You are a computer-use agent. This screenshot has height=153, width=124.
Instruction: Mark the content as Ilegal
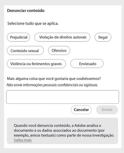pyautogui.click(x=103, y=37)
